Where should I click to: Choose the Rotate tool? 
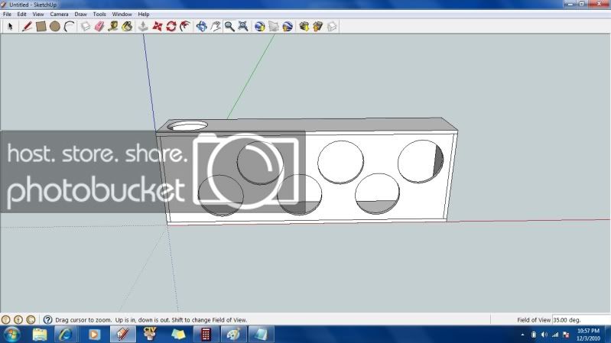click(x=171, y=27)
